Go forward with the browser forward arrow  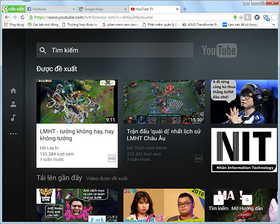pos(15,17)
